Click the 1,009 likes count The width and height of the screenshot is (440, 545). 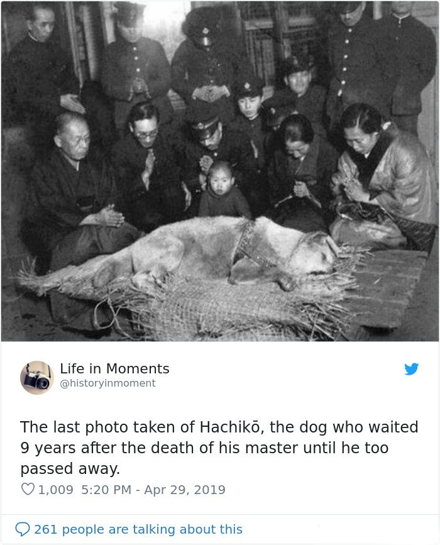tap(55, 490)
